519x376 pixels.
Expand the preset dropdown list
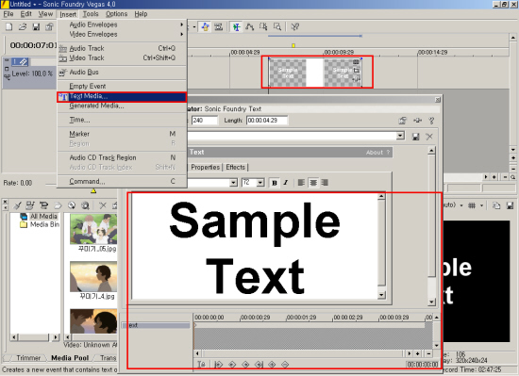click(400, 136)
